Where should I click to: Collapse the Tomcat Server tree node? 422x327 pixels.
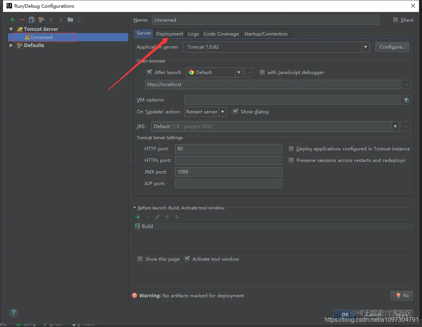[11, 29]
